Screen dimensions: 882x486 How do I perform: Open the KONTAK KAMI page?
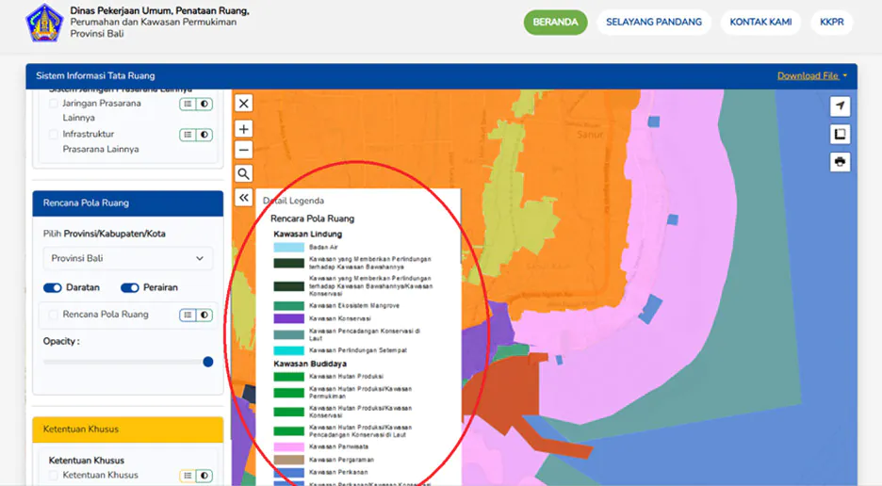click(x=760, y=22)
